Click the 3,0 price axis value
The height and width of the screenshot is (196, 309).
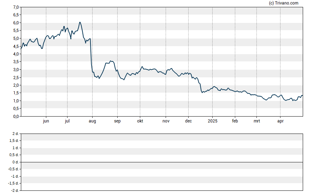pos(16,70)
